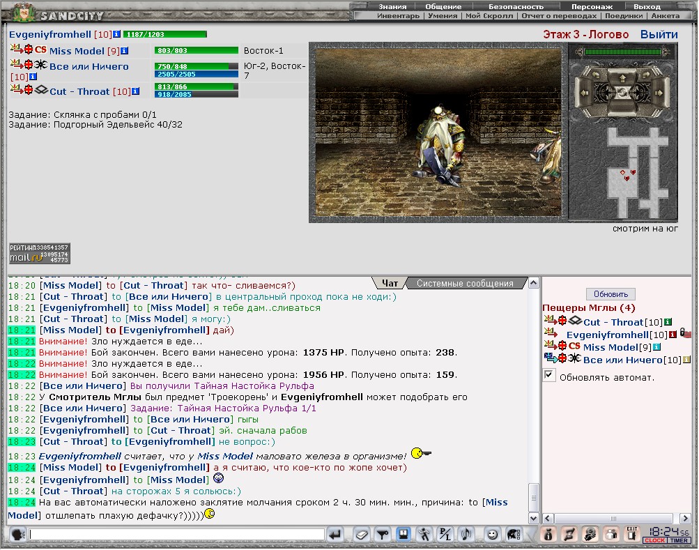Click Cut - Throat name in party list
699x550 pixels.
tap(79, 91)
